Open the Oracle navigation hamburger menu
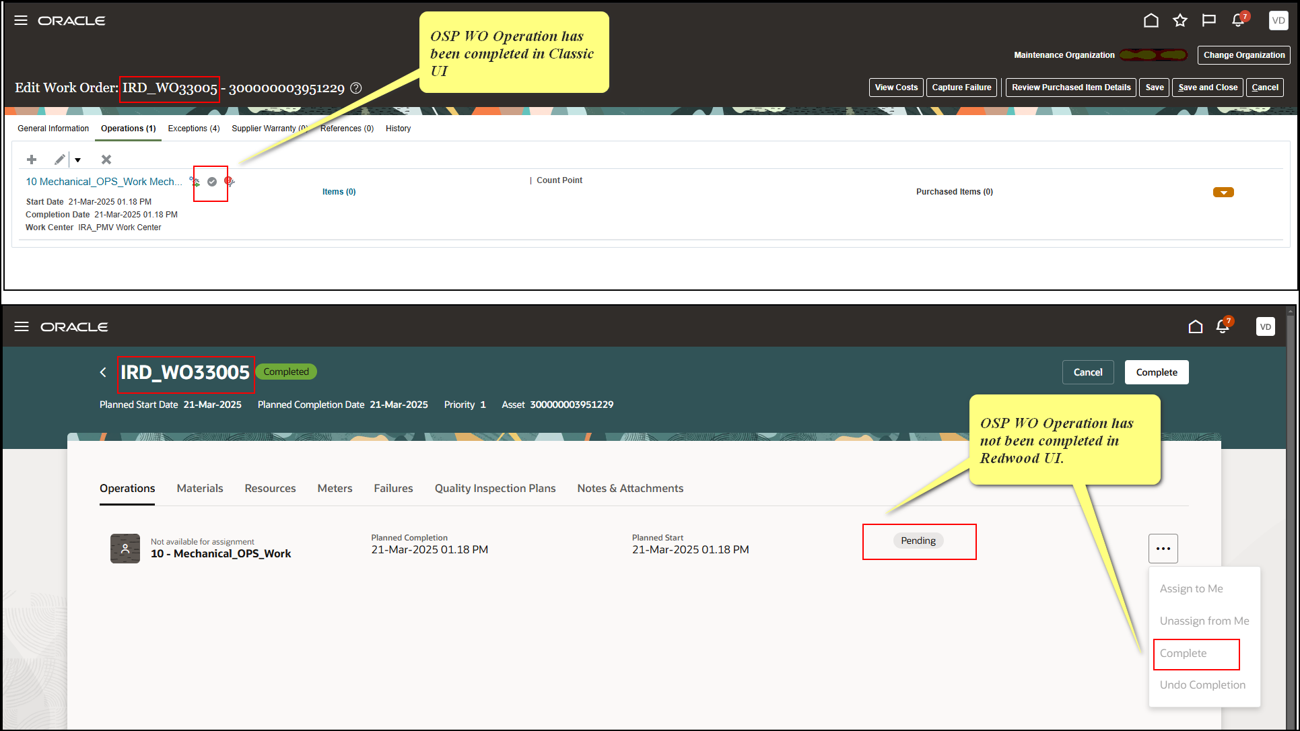This screenshot has height=731, width=1300. tap(21, 20)
